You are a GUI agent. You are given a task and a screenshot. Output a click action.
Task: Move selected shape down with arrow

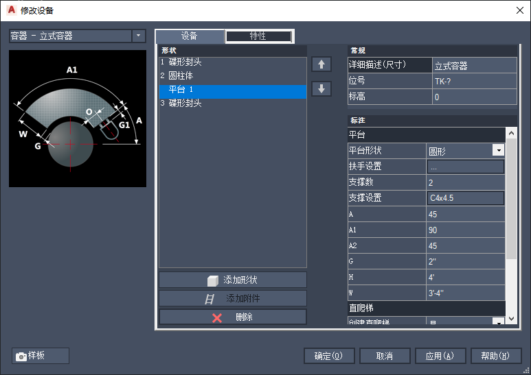[x=321, y=89]
